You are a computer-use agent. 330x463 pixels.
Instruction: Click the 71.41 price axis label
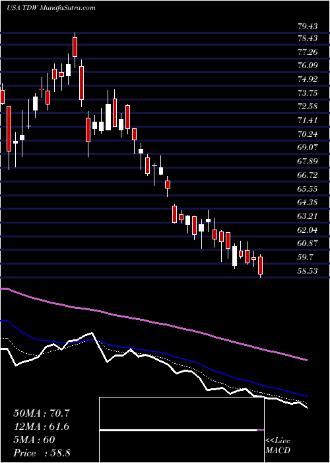[308, 120]
